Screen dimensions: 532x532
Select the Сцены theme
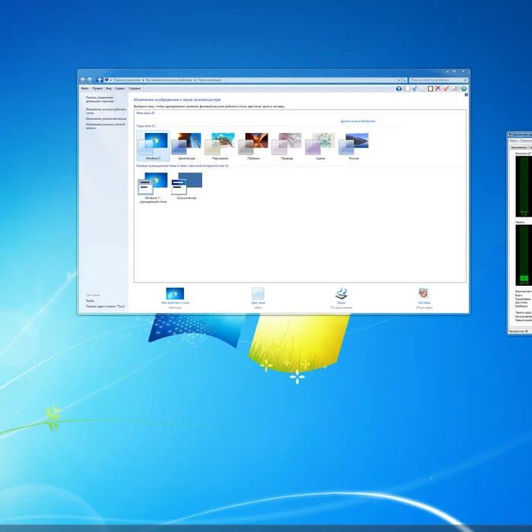[x=320, y=146]
